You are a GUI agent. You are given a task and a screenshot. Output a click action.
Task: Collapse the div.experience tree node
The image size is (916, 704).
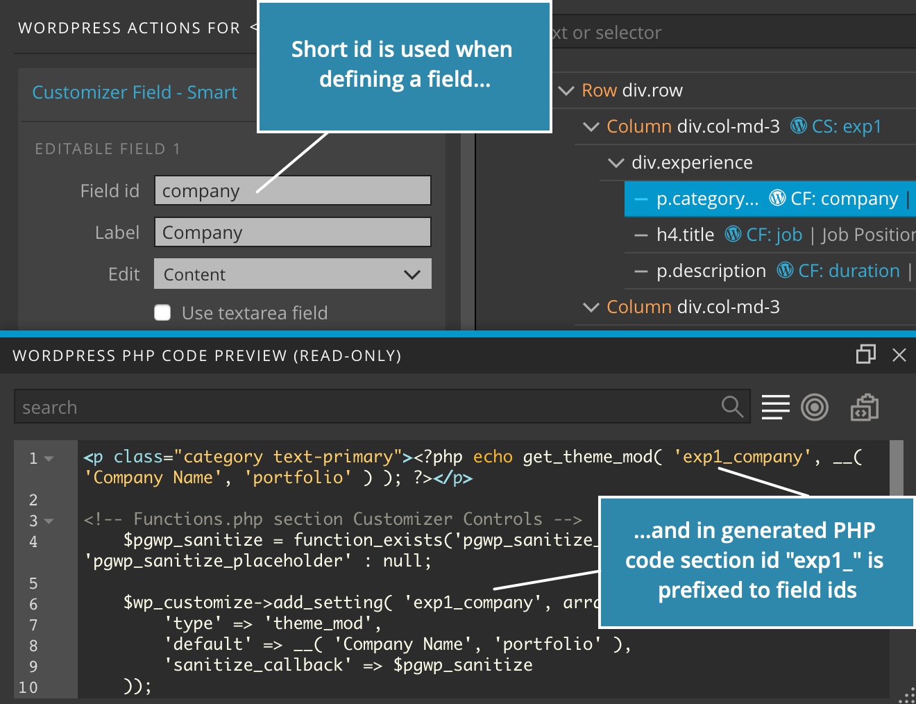(616, 162)
